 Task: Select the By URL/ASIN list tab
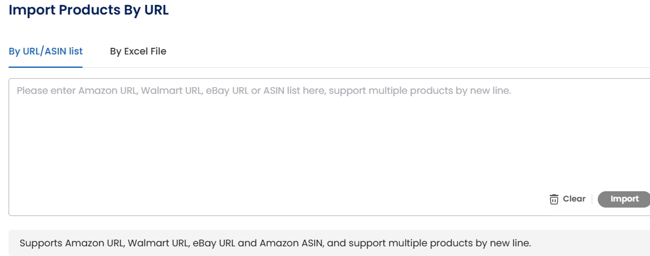[x=46, y=51]
